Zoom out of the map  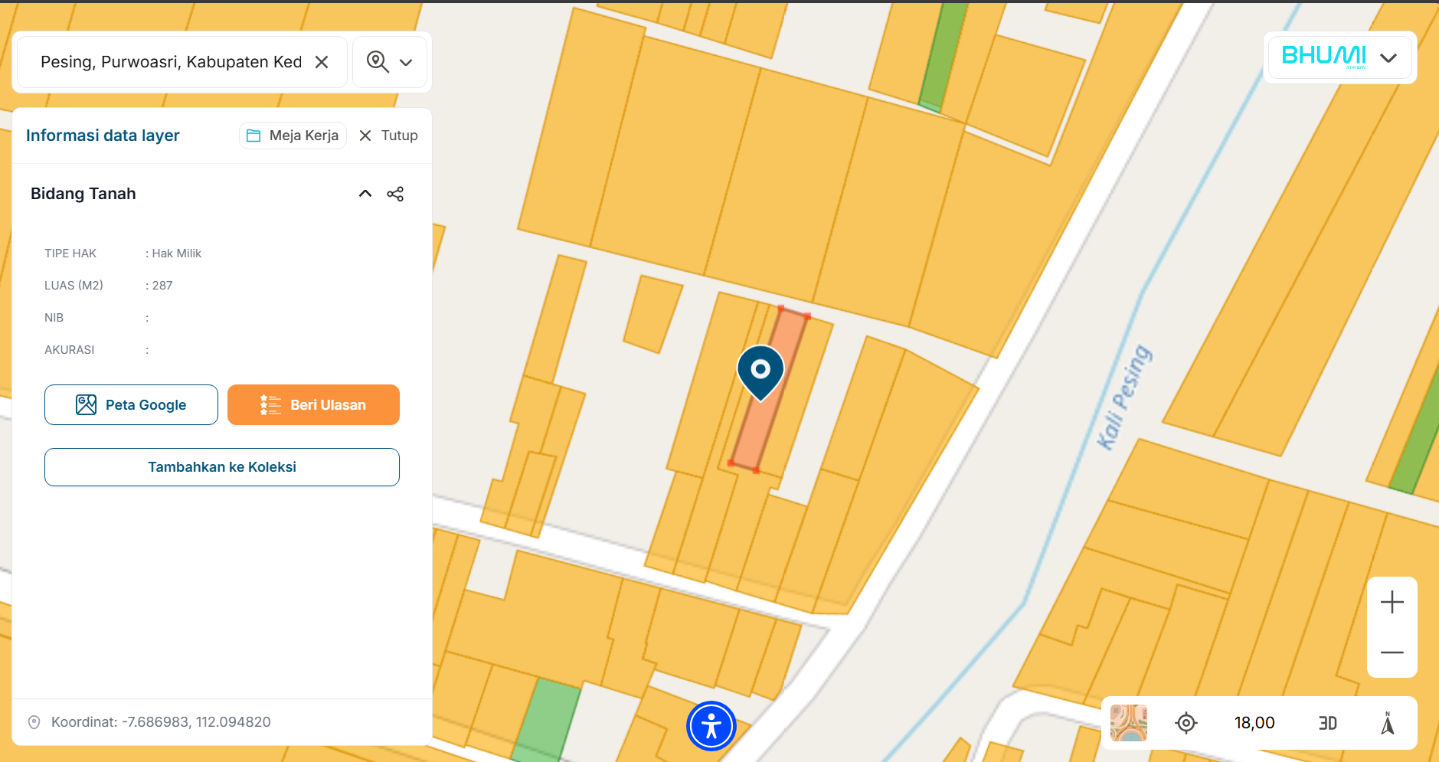point(1392,652)
